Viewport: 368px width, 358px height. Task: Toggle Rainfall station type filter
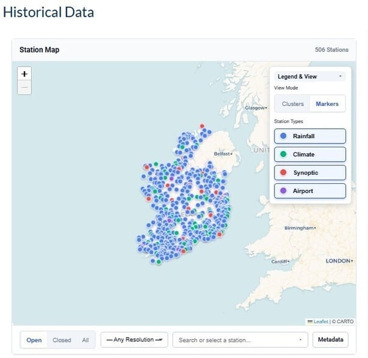click(310, 136)
